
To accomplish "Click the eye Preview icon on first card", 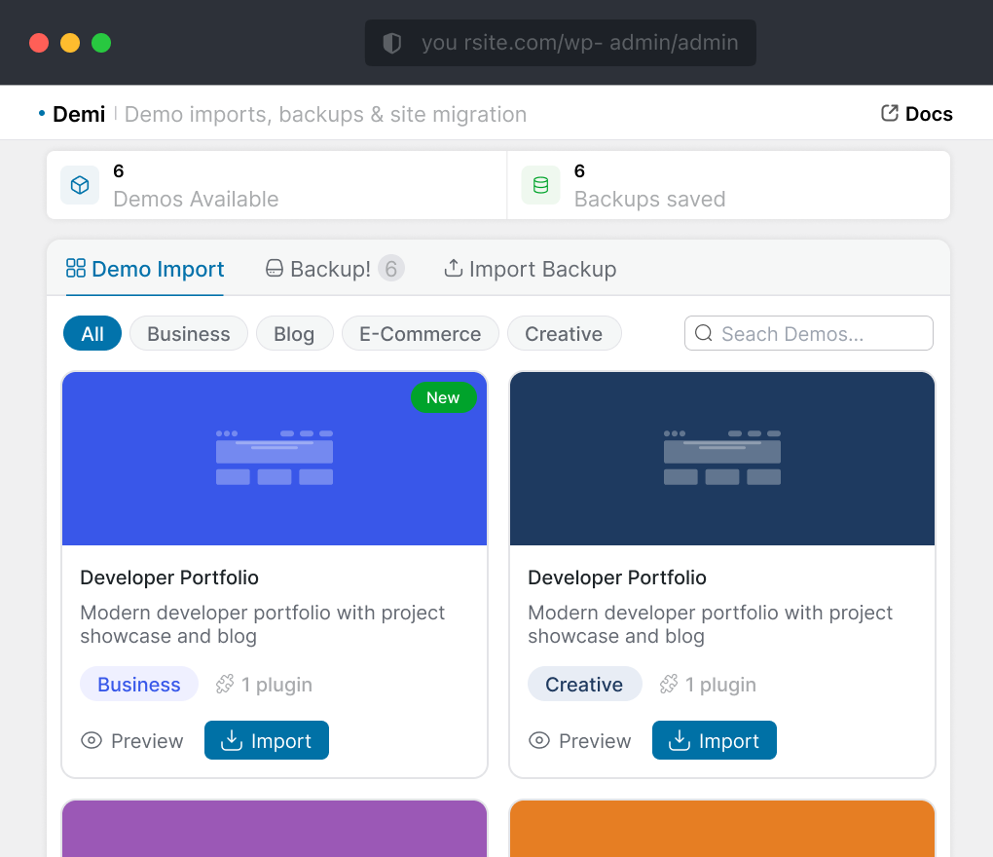I will point(92,741).
